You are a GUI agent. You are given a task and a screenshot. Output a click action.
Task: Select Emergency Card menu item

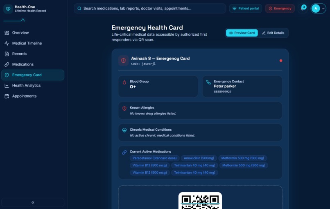[33, 75]
